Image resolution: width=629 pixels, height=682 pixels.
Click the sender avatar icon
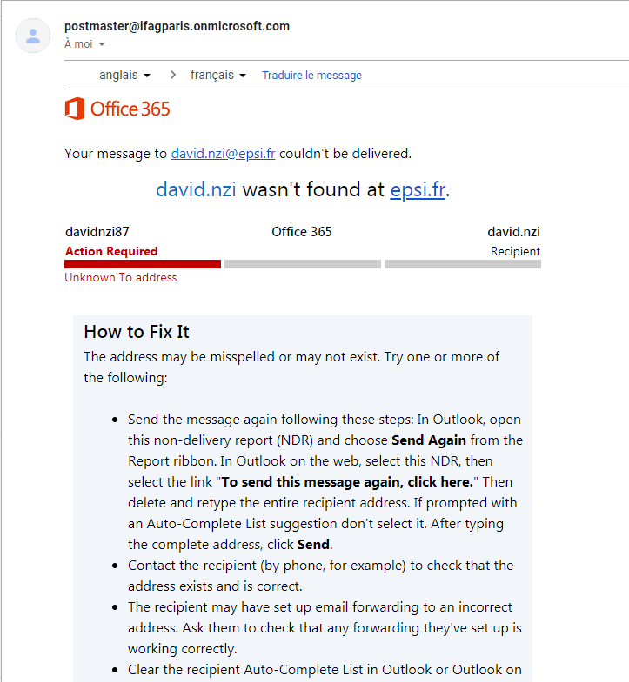(x=33, y=36)
